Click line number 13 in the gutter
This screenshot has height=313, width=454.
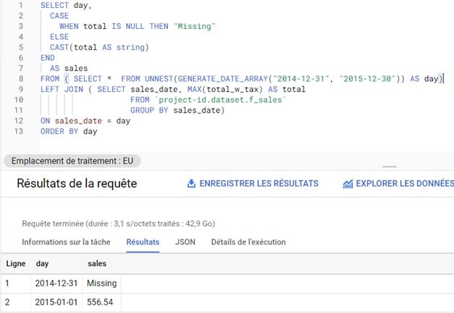[19, 132]
